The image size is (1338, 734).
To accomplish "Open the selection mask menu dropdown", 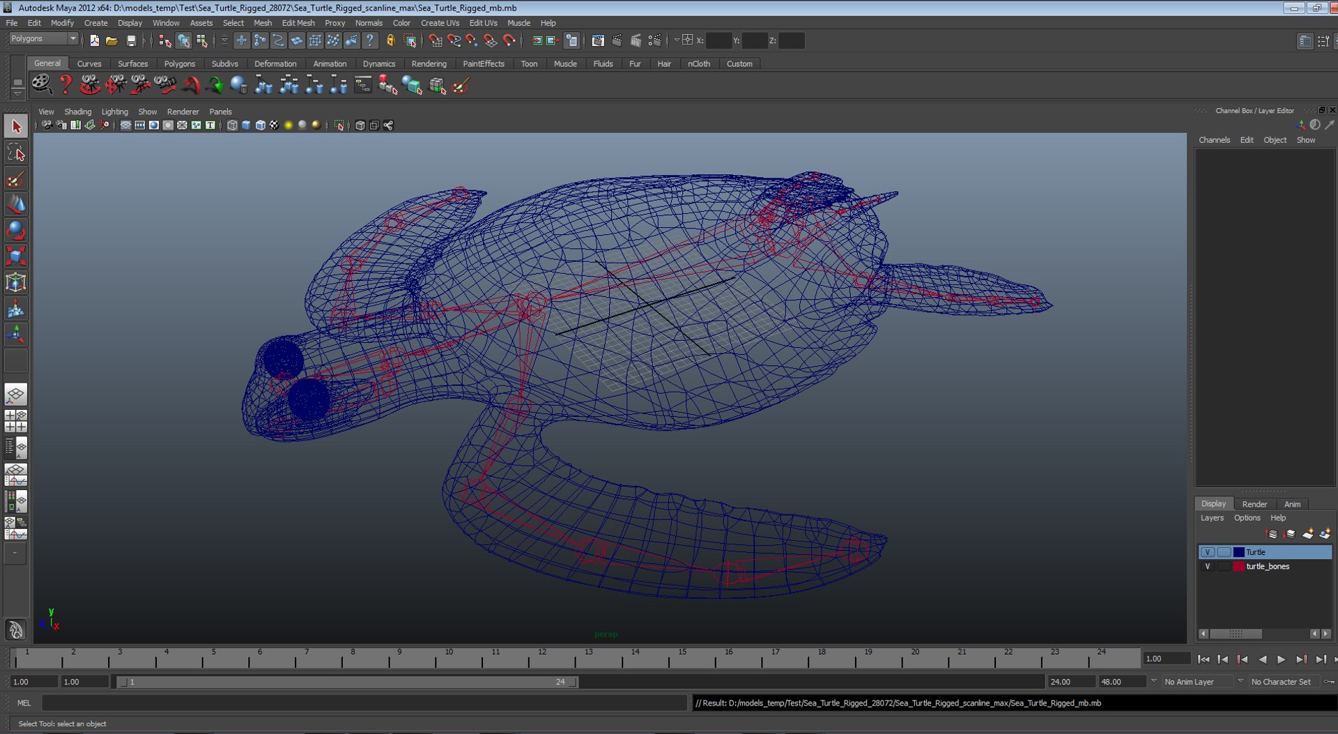I will (x=224, y=40).
